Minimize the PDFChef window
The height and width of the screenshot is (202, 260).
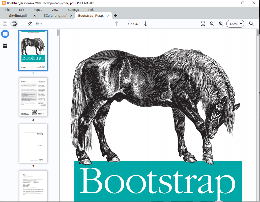point(232,3)
